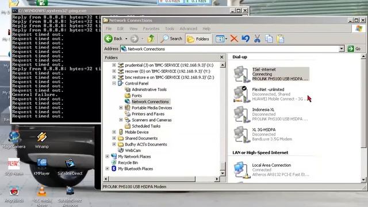Select Scheduled Tasks in folder tree
Viewport: 368px width, 207px height.
click(x=146, y=126)
